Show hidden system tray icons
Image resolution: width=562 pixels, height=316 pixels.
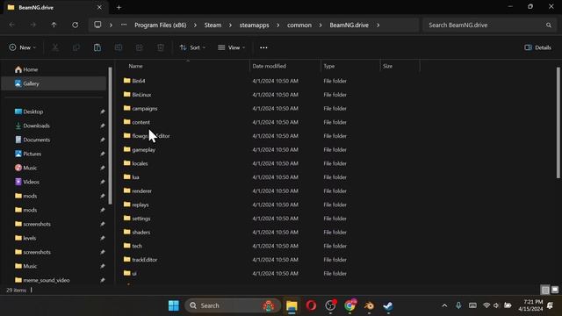[x=444, y=305]
